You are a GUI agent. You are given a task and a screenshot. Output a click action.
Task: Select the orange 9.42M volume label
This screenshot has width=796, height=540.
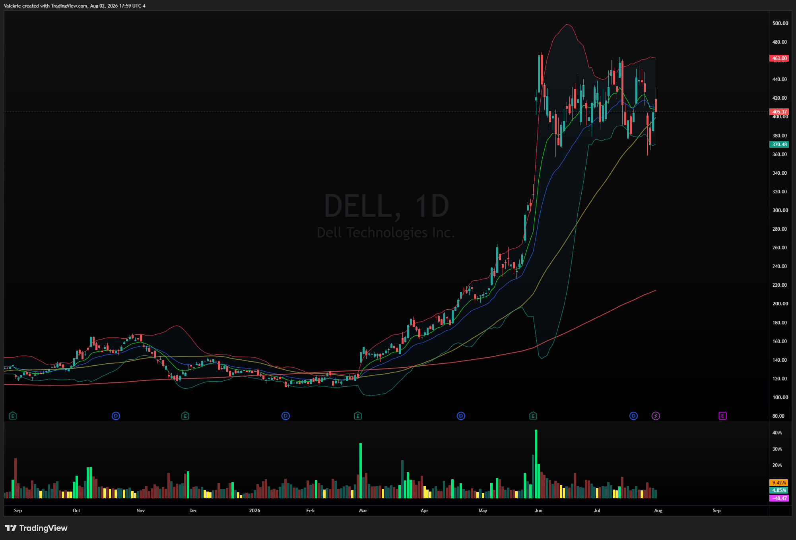pos(779,483)
